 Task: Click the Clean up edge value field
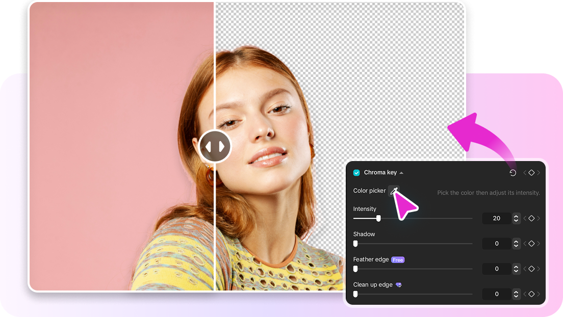tap(497, 294)
